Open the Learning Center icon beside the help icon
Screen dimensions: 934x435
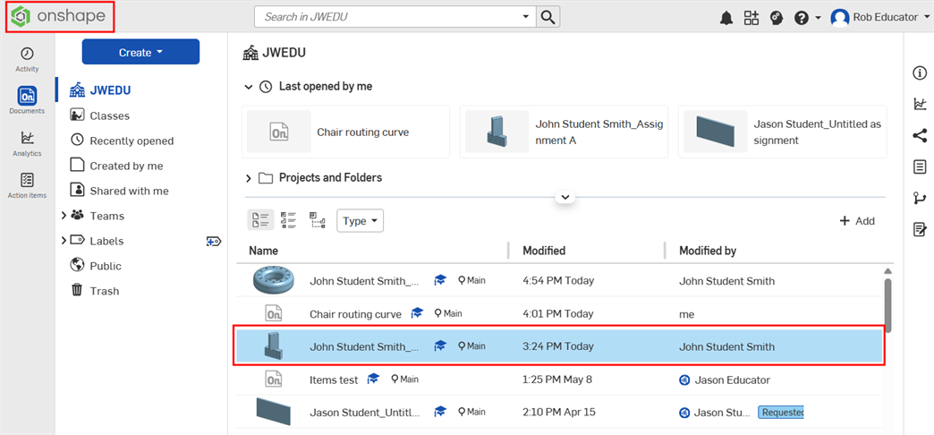coord(776,18)
